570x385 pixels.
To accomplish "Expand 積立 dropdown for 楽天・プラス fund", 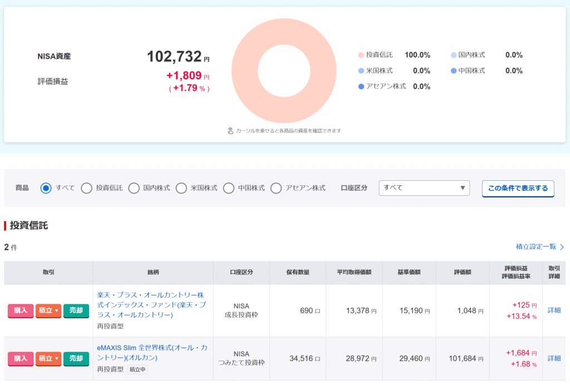I will (48, 310).
